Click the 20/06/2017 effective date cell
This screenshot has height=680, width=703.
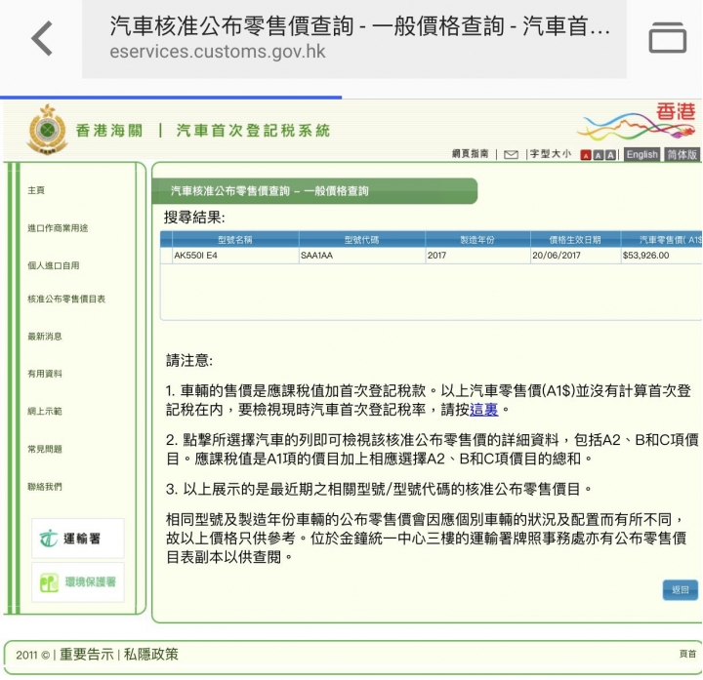(x=575, y=256)
